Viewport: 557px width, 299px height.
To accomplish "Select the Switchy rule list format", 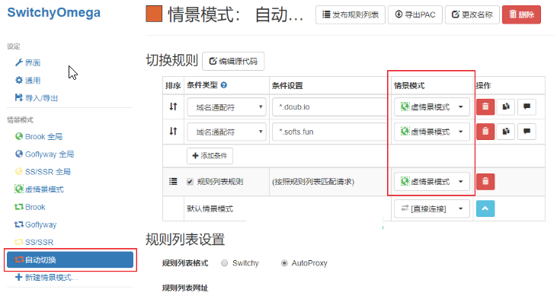I will pyautogui.click(x=225, y=263).
